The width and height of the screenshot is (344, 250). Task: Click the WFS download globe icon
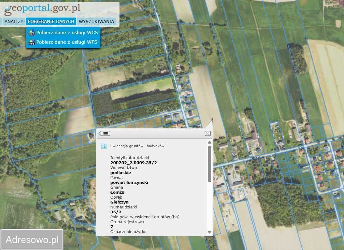point(32,42)
